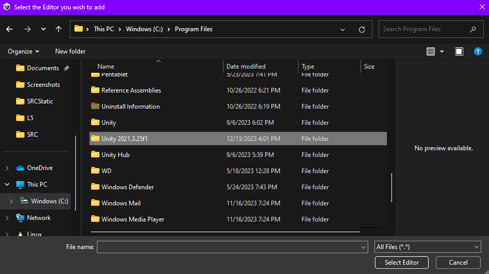Click the file list vertical scrollbar
Image resolution: width=489 pixels, height=274 pixels.
pyautogui.click(x=392, y=188)
